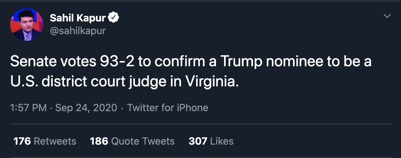Click the 176 retweet count number

pyautogui.click(x=22, y=141)
